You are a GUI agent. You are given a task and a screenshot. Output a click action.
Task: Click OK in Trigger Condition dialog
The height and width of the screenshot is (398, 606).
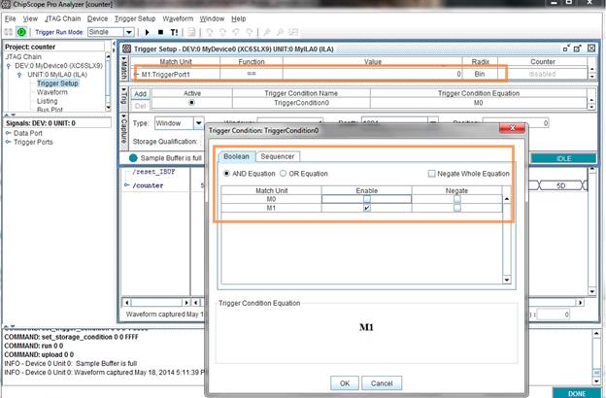(x=345, y=383)
